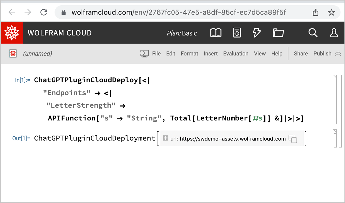Click the lightning bolt icon
Viewport: 345px width, 203px height.
[257, 33]
